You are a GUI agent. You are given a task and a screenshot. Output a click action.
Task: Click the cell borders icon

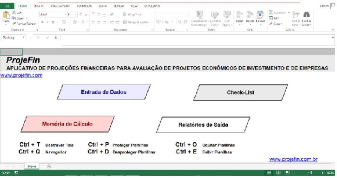pyautogui.click(x=64, y=22)
